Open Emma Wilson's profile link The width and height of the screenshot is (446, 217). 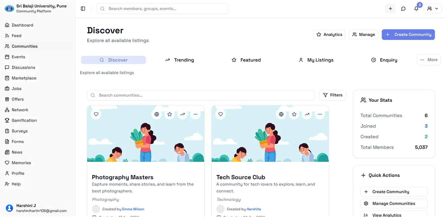click(133, 209)
